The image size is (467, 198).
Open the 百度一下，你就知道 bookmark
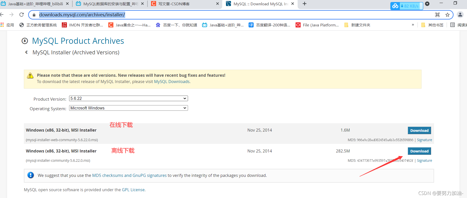tap(176, 25)
